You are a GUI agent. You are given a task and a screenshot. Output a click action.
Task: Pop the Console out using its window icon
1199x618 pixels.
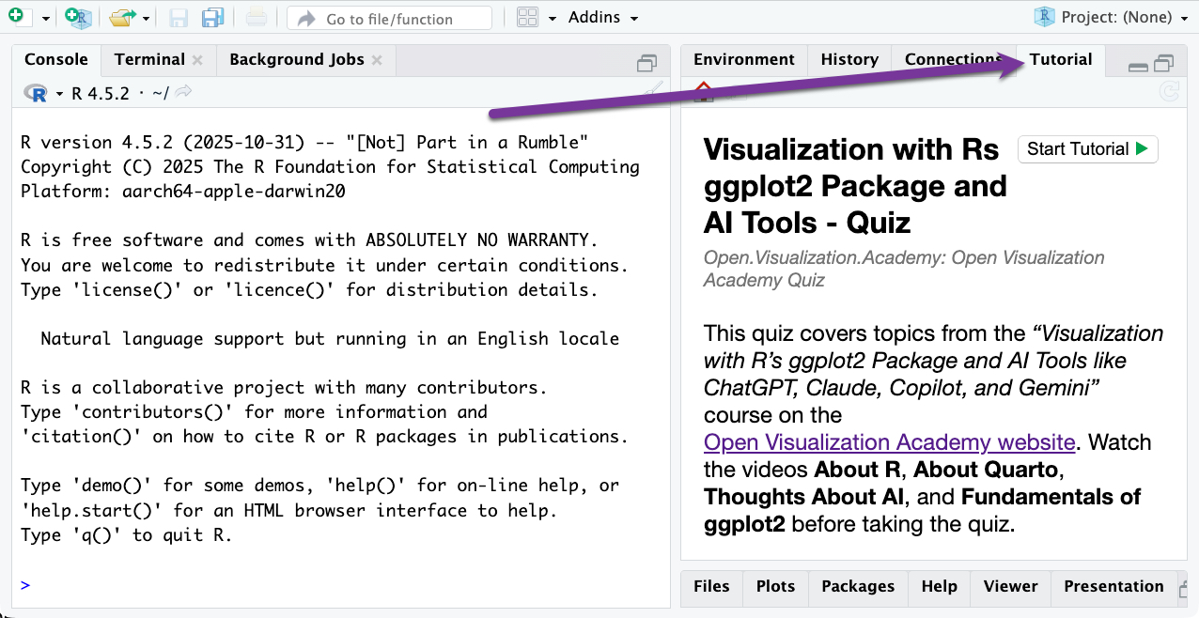click(x=646, y=62)
